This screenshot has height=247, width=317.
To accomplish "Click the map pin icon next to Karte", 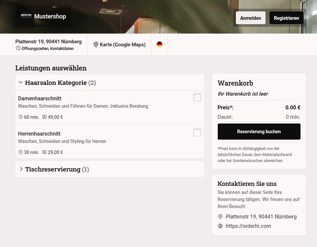I will pos(96,44).
